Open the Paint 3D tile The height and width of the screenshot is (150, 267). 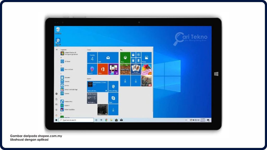[x=92, y=69]
